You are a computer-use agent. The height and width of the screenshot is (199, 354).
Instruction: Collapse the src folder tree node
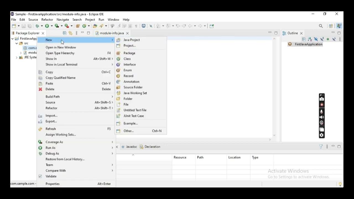pos(17,43)
